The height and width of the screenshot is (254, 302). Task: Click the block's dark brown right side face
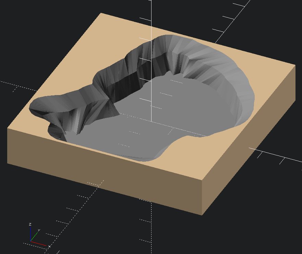coord(250,137)
